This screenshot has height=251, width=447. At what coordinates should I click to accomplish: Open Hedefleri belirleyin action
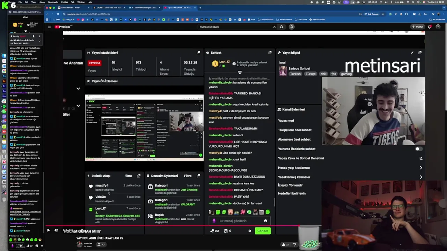pyautogui.click(x=292, y=193)
